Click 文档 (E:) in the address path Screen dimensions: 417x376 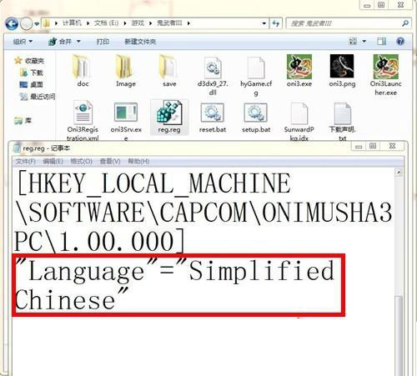point(106,23)
